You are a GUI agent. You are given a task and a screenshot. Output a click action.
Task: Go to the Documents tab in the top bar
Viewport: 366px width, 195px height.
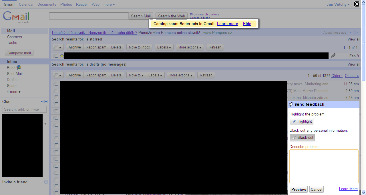tap(47, 4)
